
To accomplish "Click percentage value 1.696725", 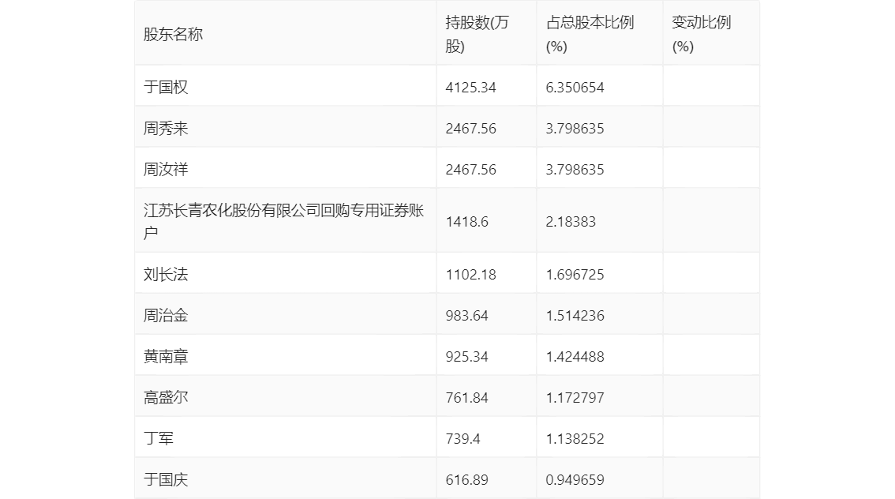I will pos(575,275).
